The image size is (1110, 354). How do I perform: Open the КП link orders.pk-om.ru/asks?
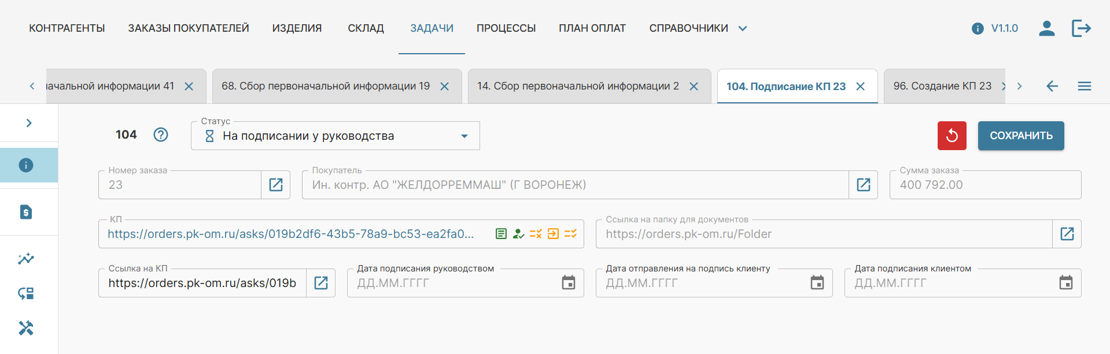pyautogui.click(x=290, y=234)
